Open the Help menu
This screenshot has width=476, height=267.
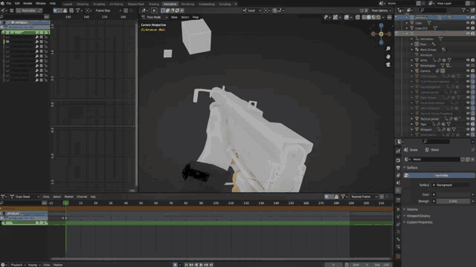click(53, 3)
